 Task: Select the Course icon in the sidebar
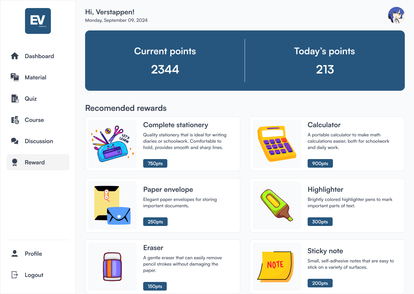tap(14, 120)
